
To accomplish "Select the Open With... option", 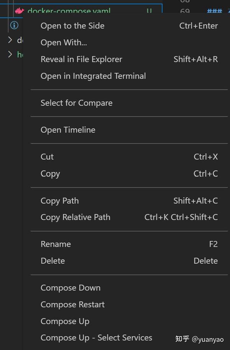I will (64, 43).
